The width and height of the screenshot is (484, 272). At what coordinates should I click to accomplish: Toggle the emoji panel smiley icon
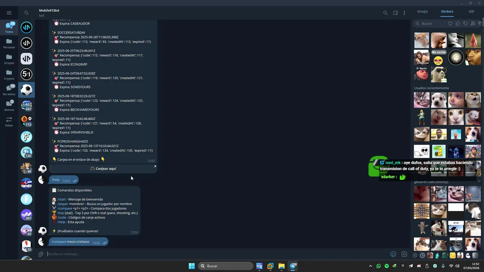point(393,254)
